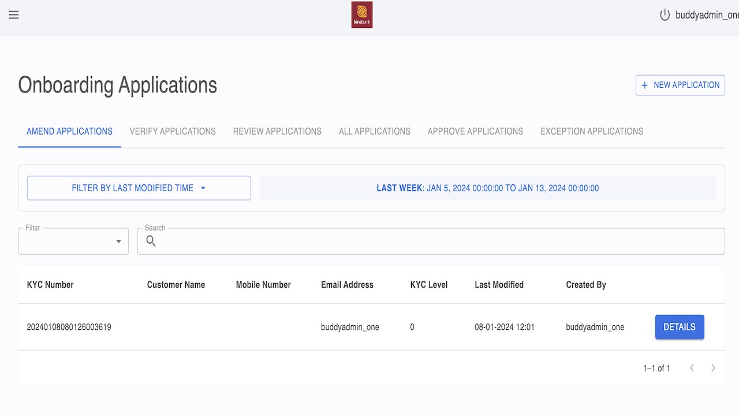Open the hamburger navigation menu

[14, 15]
